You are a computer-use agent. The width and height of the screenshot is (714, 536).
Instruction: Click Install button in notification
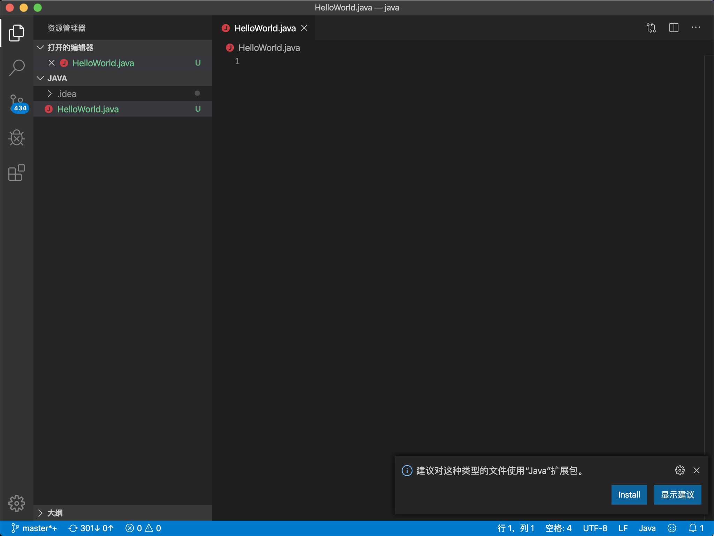629,495
